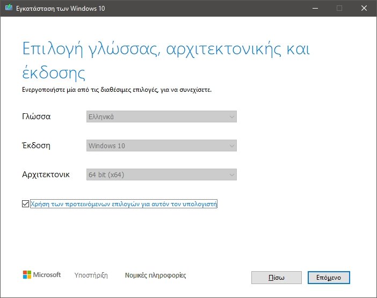Click the 'Χρήση των προτεινόμενων επιλογών' checkbox label
Viewport: 377px width, 298px height.
(x=124, y=204)
